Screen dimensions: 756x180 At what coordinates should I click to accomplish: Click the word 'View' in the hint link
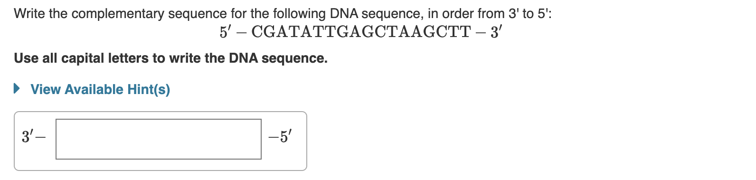point(46,89)
